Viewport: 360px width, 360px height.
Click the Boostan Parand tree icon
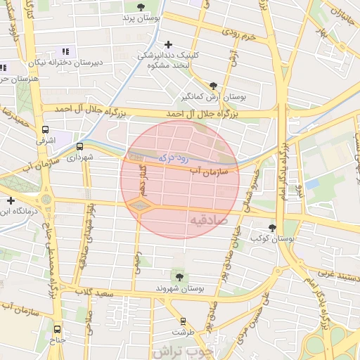click(141, 7)
